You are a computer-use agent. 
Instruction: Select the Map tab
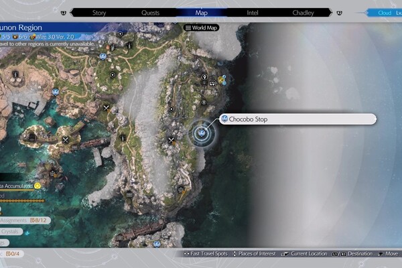[x=201, y=13]
